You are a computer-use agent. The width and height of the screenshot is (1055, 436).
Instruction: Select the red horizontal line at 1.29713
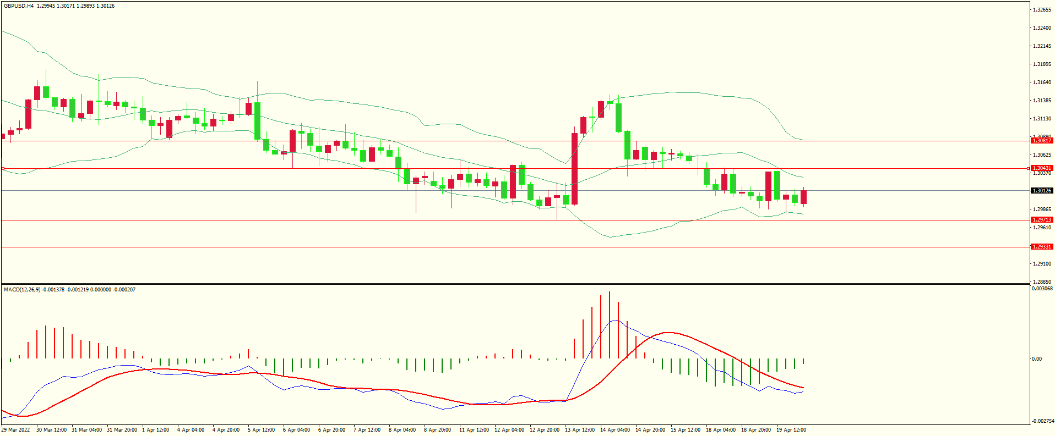515,220
